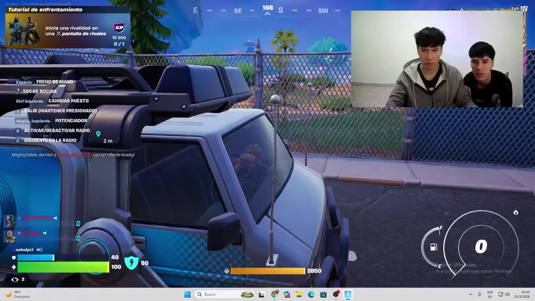Click the webcam overlay feed

click(x=437, y=59)
